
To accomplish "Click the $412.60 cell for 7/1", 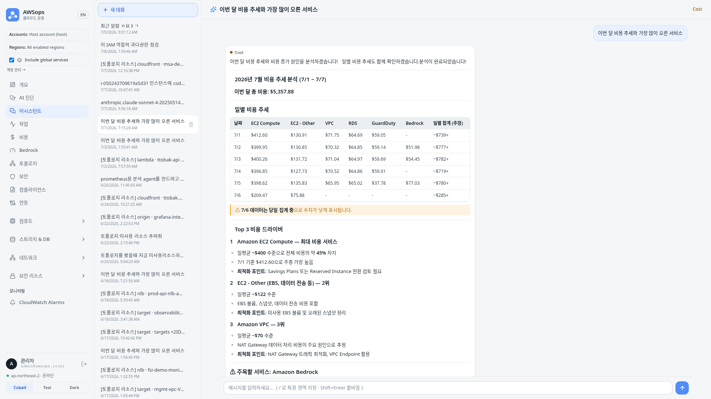I will (x=259, y=135).
